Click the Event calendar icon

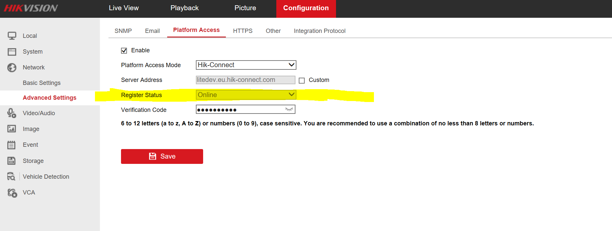[12, 145]
